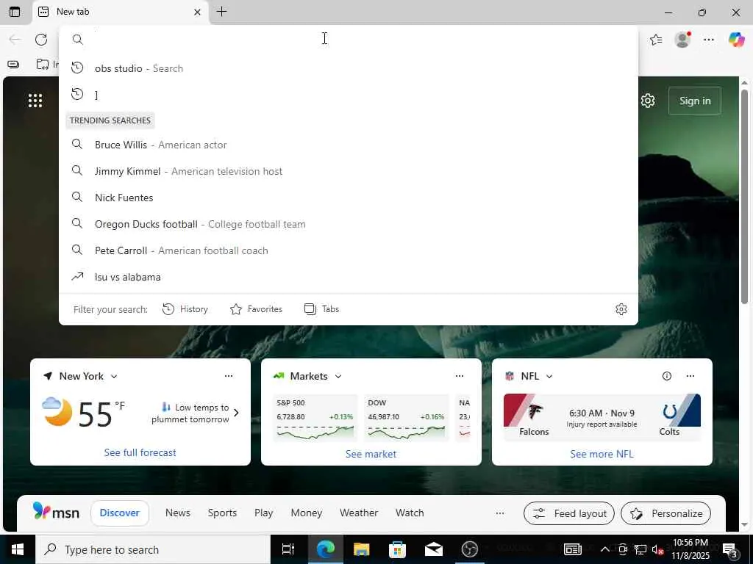Open notification center icon
Image resolution: width=753 pixels, height=564 pixels.
point(730,549)
